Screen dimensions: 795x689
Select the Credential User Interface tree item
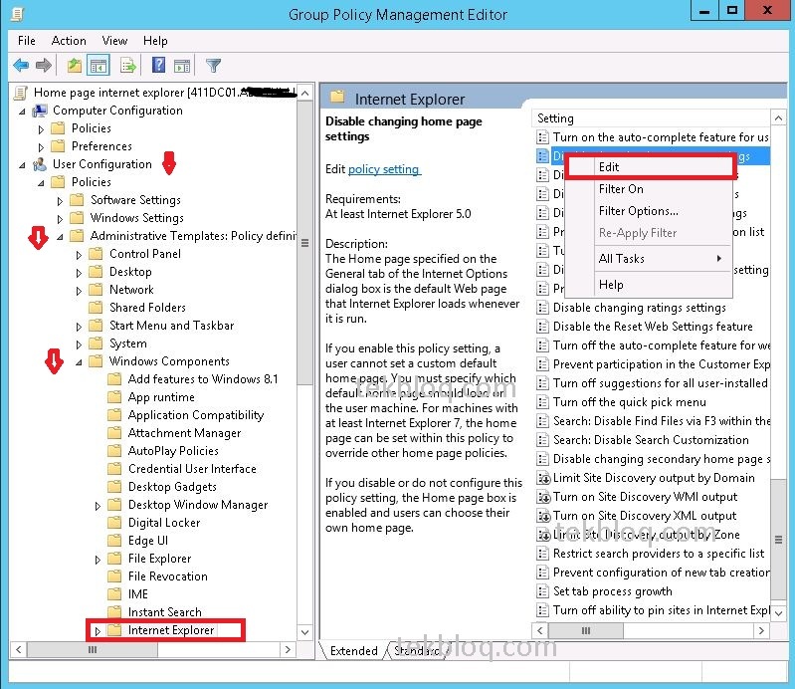[192, 469]
